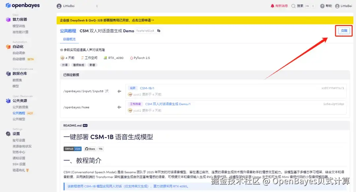Click the markdown badge next to README.md

tap(85, 125)
